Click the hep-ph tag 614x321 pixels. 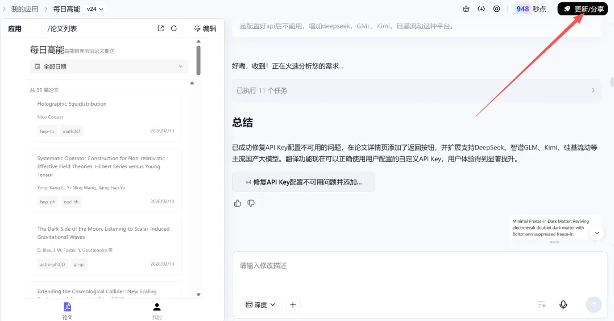pos(47,202)
